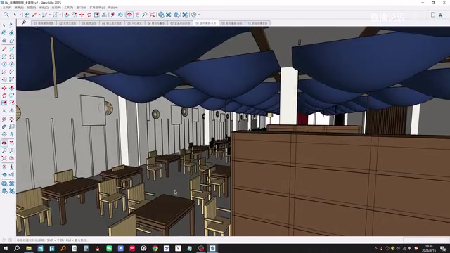The width and height of the screenshot is (450, 253).
Task: Open Windows taskbar search
Action: click(x=17, y=248)
